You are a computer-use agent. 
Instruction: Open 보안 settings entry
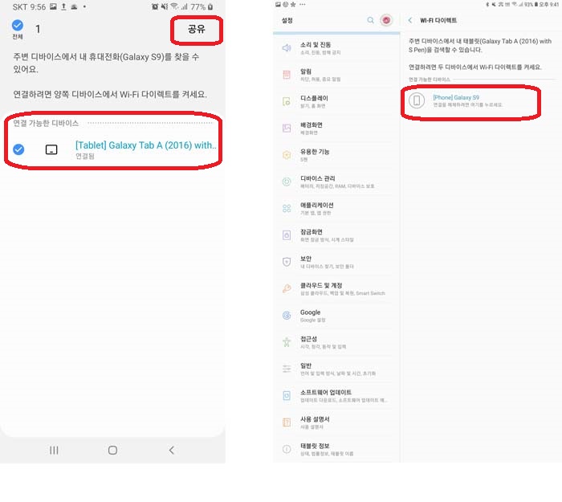[336, 262]
